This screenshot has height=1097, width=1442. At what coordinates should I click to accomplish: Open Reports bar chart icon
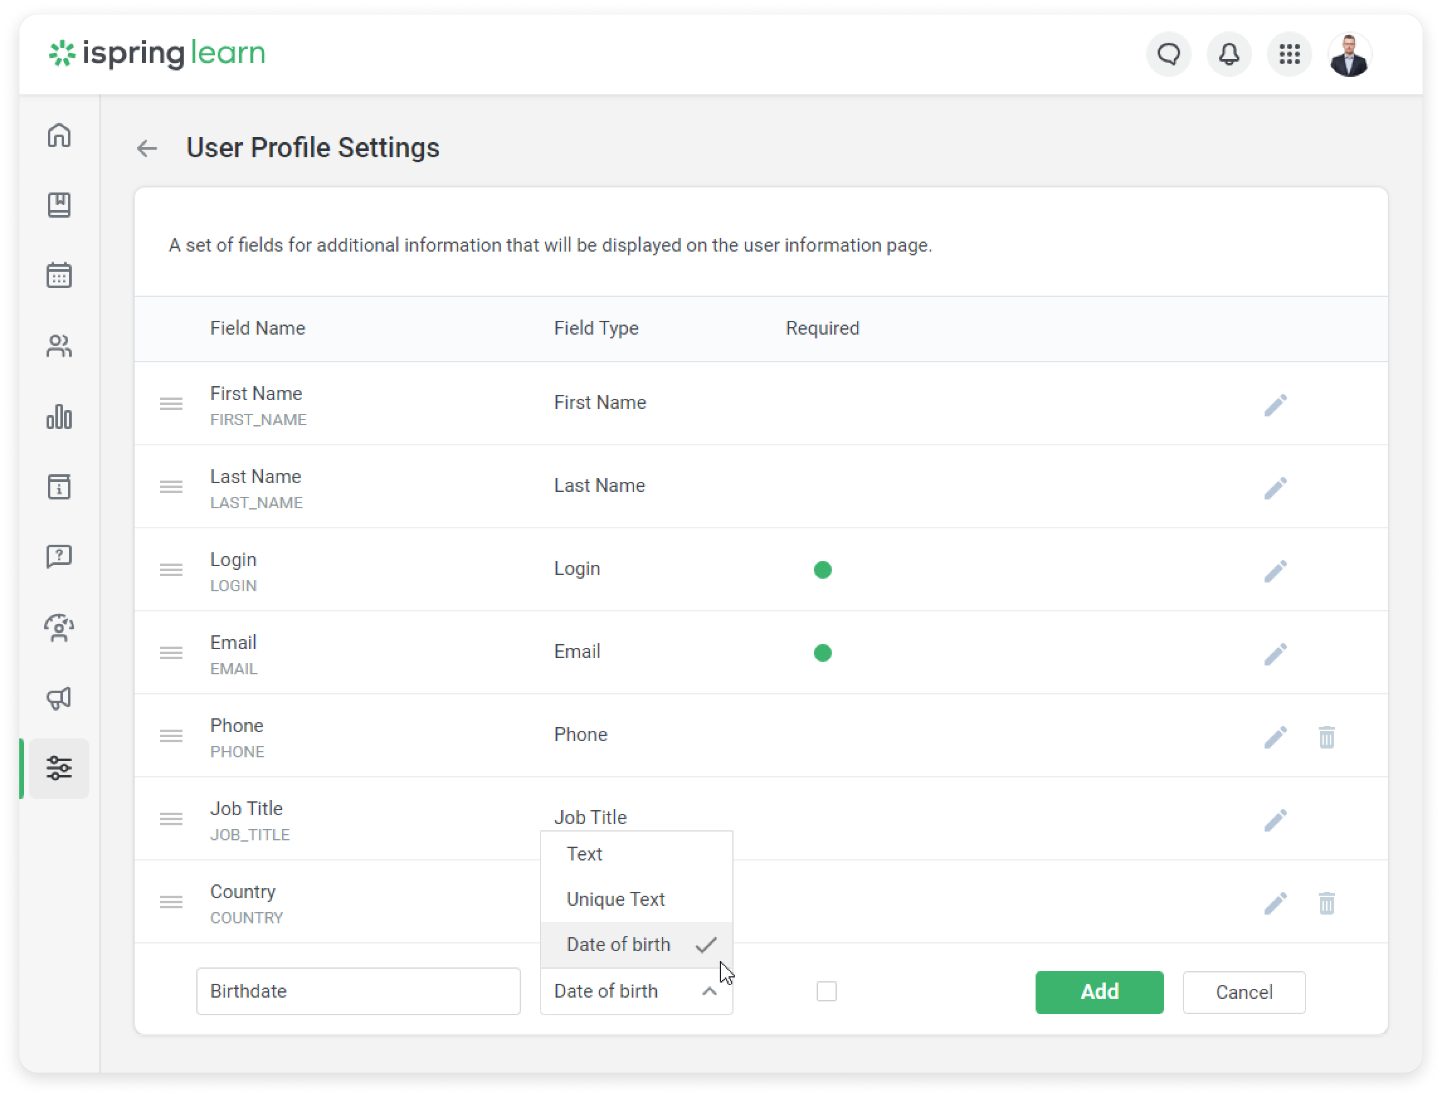click(x=59, y=416)
